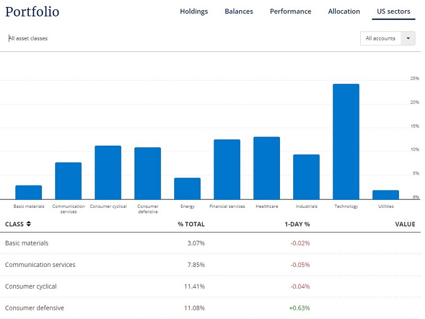Click the Utilities bar in the chart
425x319 pixels.
coord(386,195)
